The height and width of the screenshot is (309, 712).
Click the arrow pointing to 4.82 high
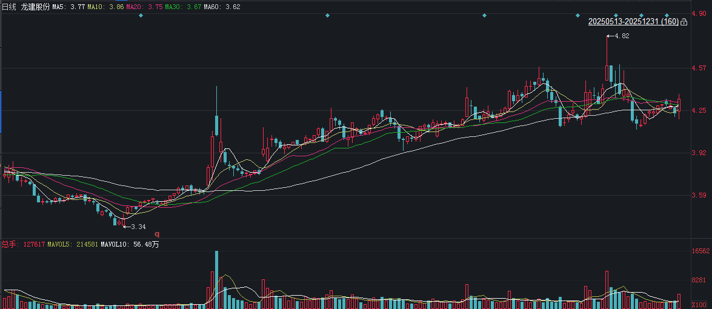610,36
